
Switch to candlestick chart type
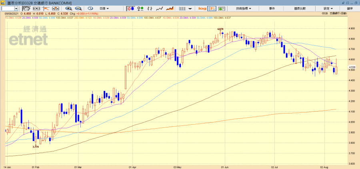(x=131, y=8)
